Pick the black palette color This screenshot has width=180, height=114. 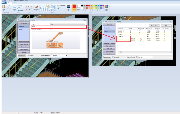[82, 6]
